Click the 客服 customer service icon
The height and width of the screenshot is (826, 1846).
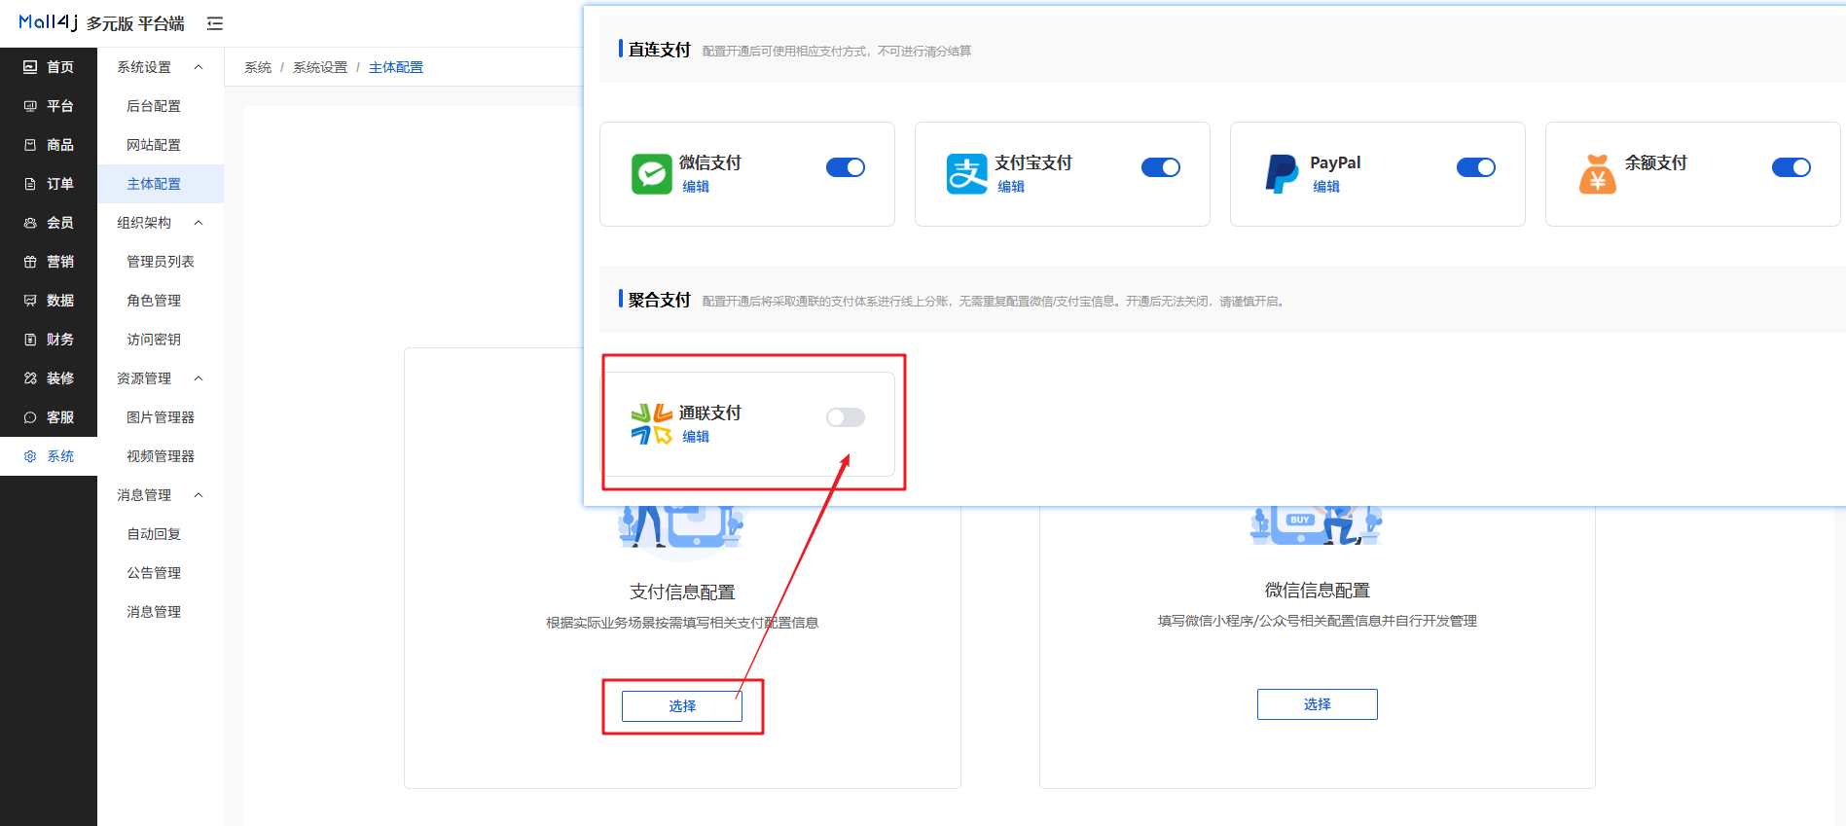30,417
